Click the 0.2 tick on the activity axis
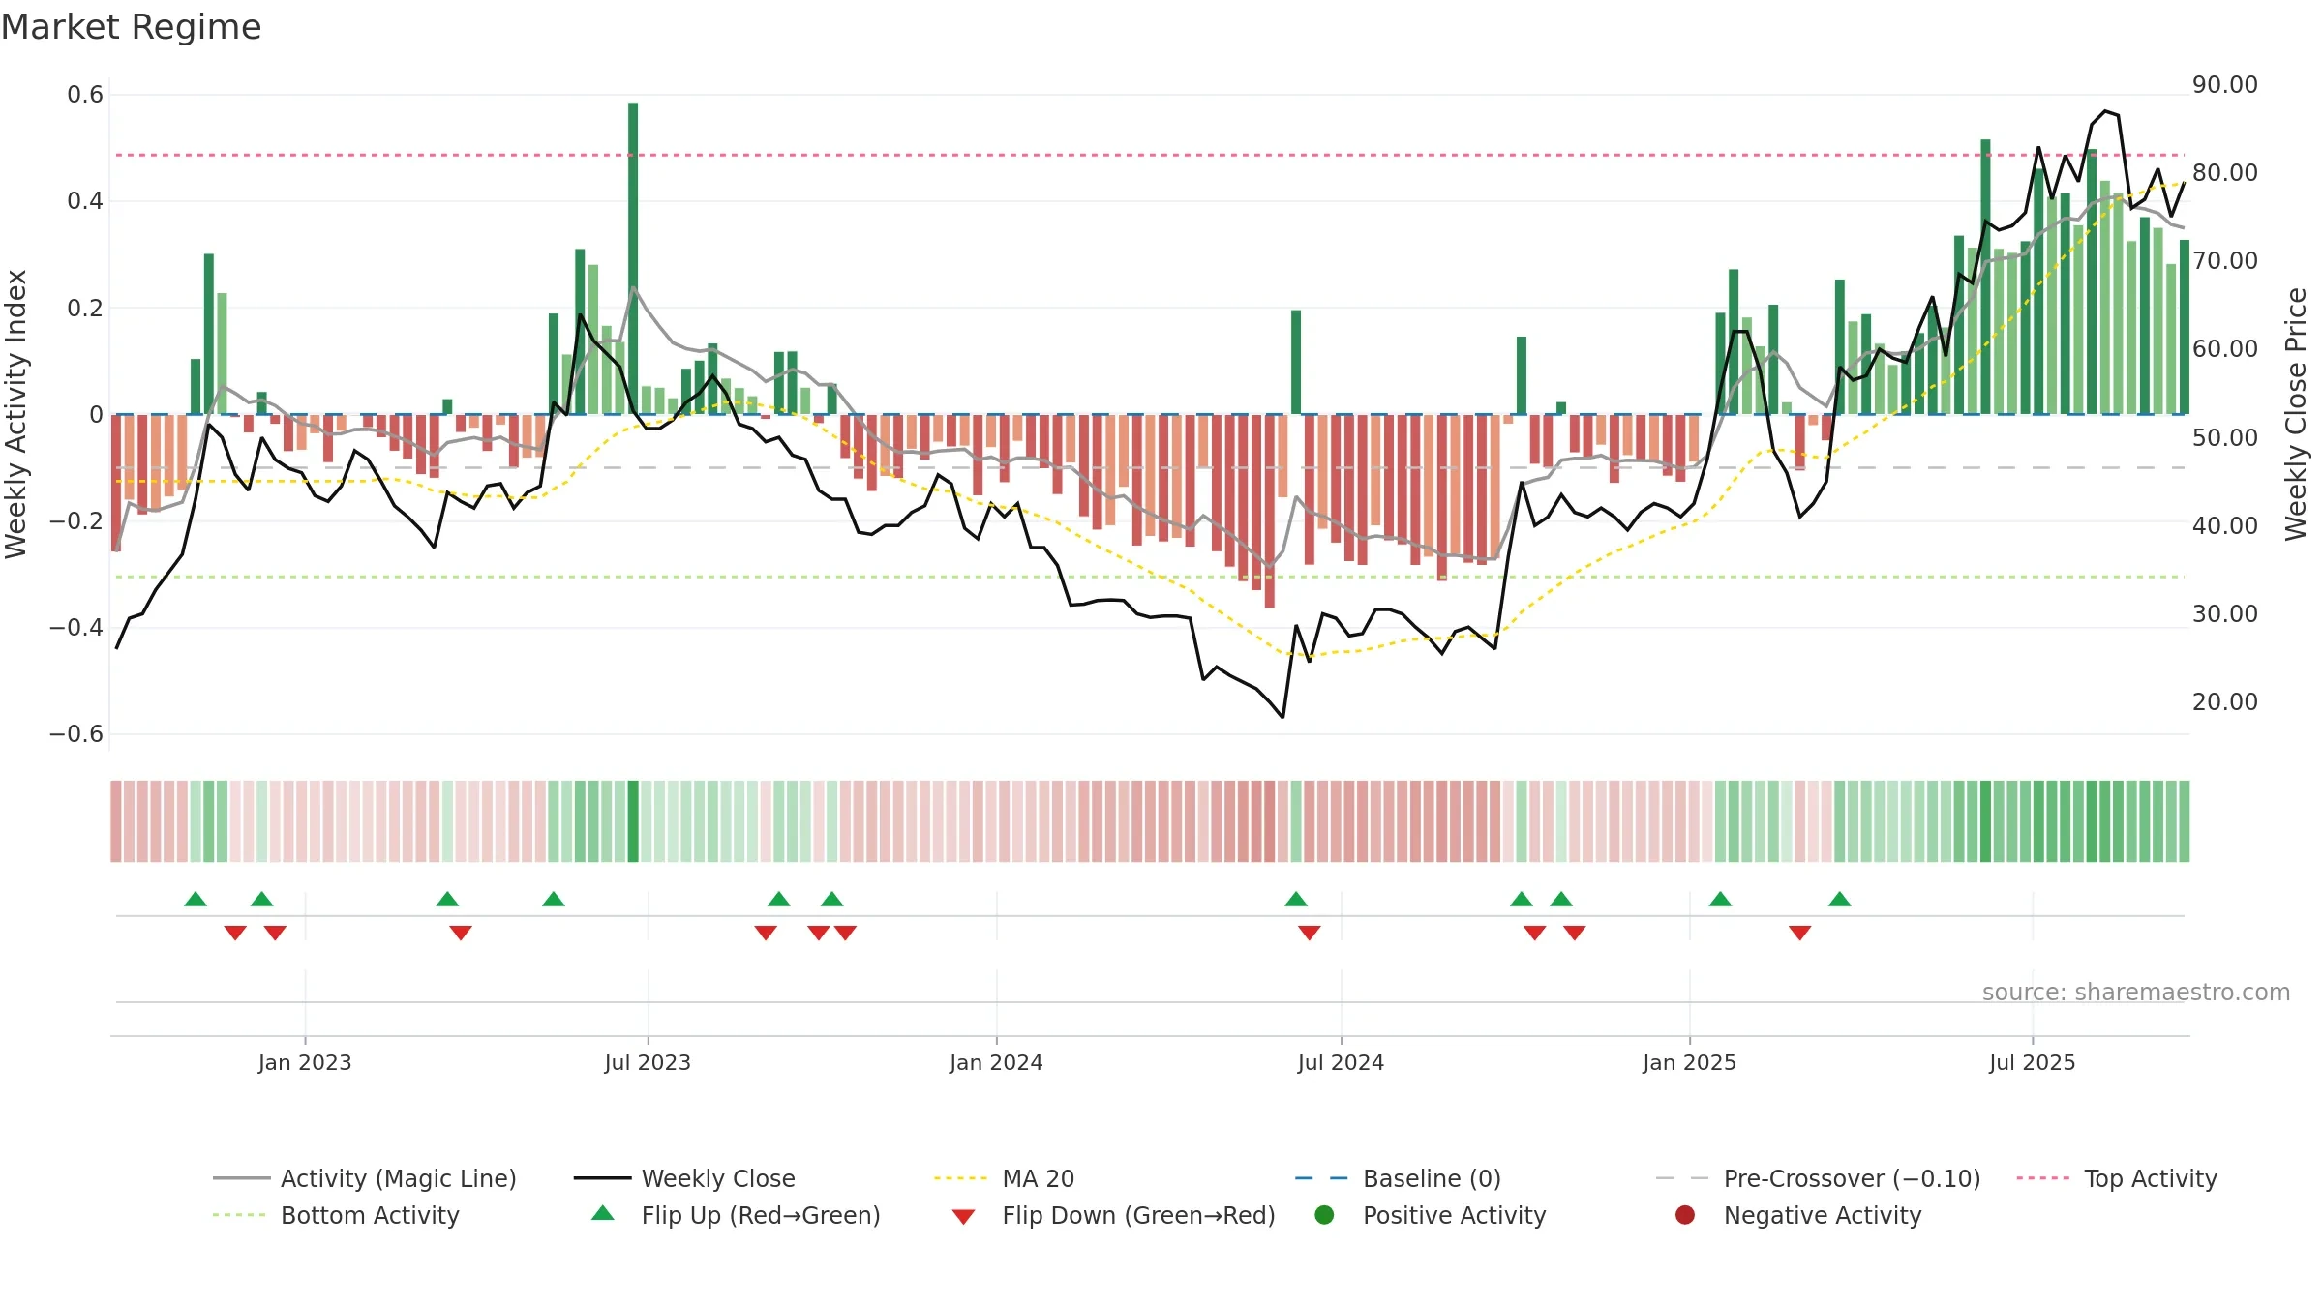The image size is (2323, 1306). [85, 309]
